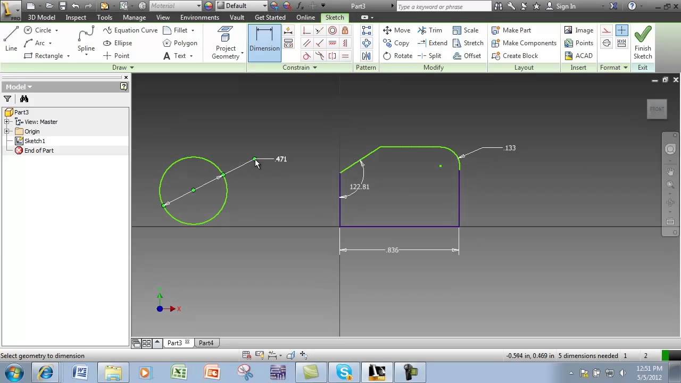Choose the Stretch tool
This screenshot has height=383, width=681.
(468, 43)
